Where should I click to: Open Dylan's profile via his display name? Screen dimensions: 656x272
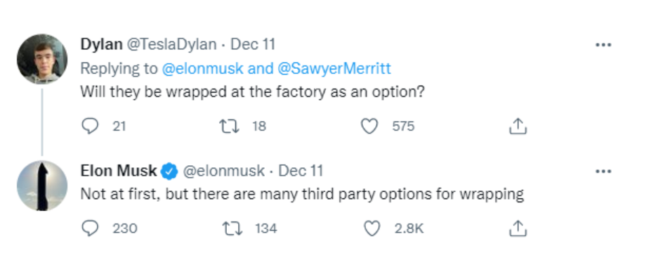(x=101, y=44)
